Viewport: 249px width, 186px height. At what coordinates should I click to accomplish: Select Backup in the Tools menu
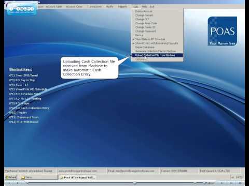coord(139,35)
